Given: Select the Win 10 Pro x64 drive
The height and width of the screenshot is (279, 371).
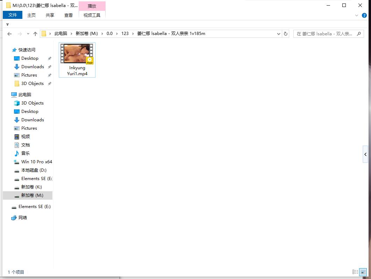Looking at the screenshot, I should [36, 162].
